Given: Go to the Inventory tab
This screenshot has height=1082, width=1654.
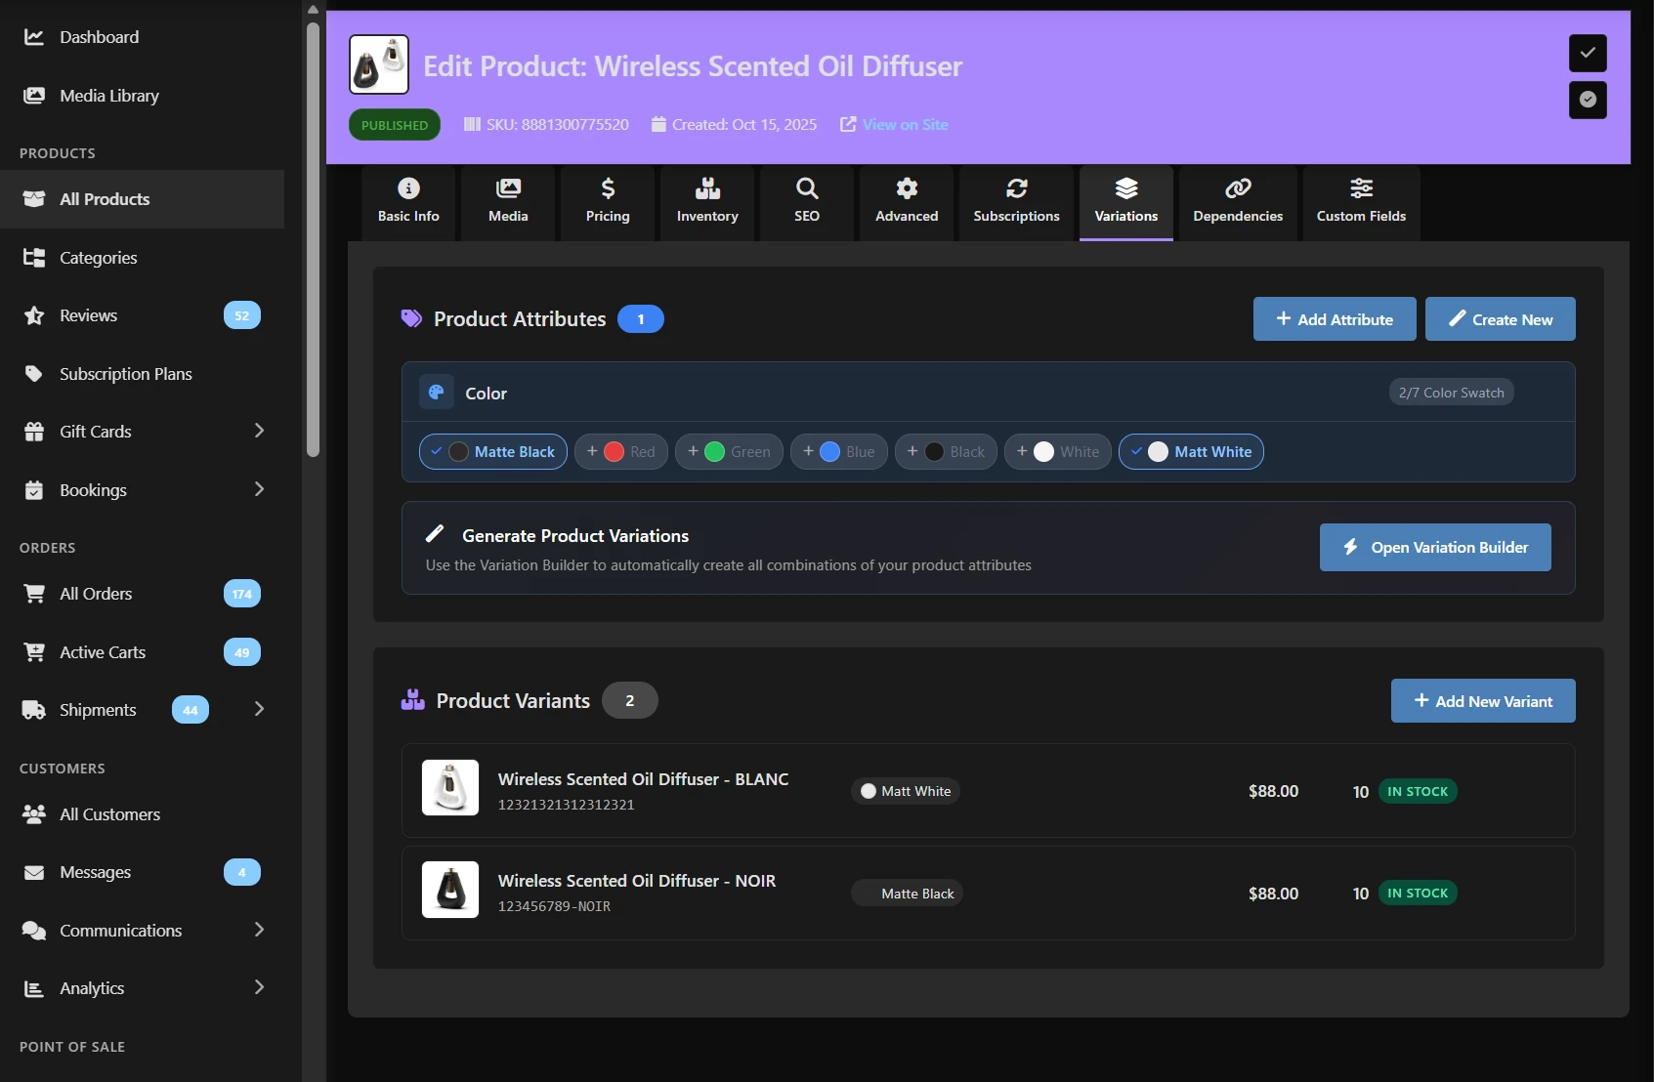Looking at the screenshot, I should (707, 202).
